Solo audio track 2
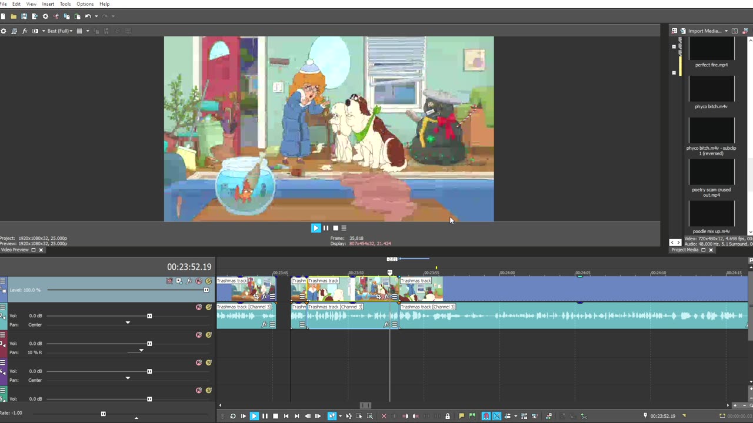The height and width of the screenshot is (423, 753). click(209, 307)
